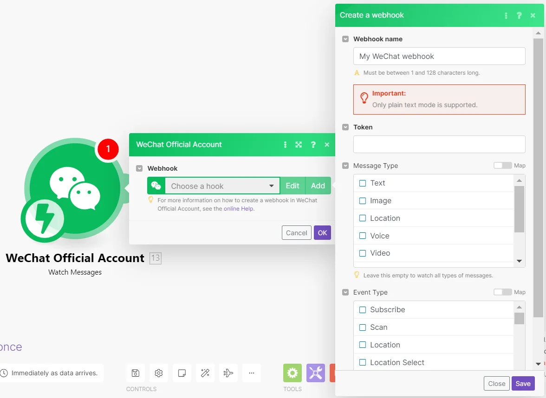The image size is (546, 398).
Task: Click Close in Create a webhook panel
Action: pyautogui.click(x=497, y=383)
